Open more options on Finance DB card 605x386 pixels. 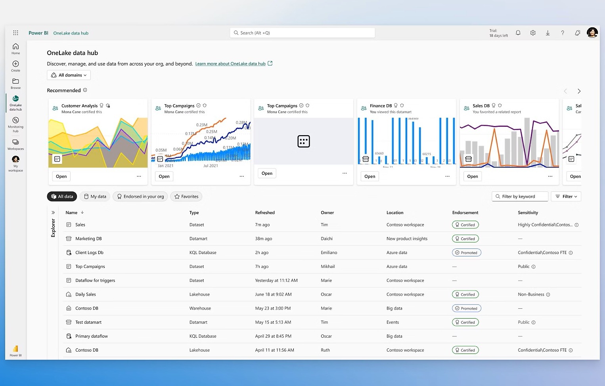(447, 176)
